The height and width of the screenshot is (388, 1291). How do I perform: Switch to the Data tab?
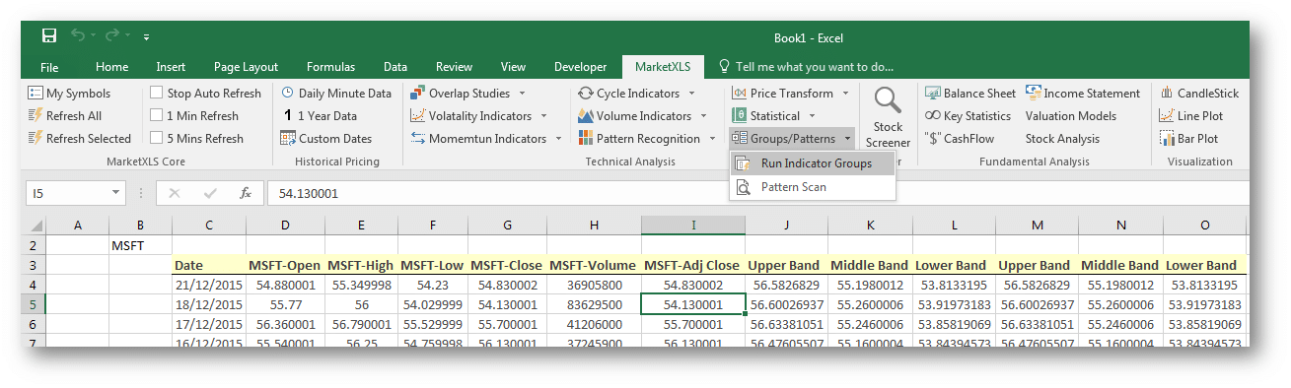coord(395,67)
